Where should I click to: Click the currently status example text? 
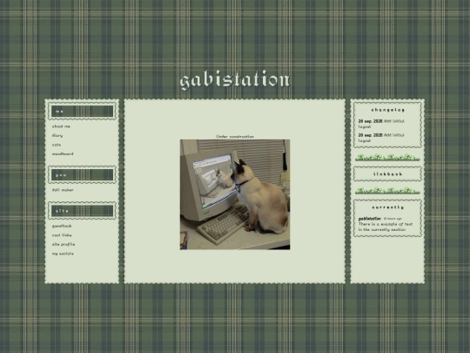pyautogui.click(x=386, y=227)
